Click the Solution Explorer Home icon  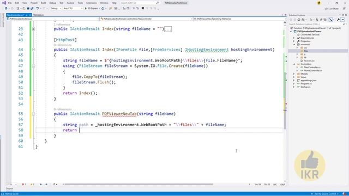[299, 20]
